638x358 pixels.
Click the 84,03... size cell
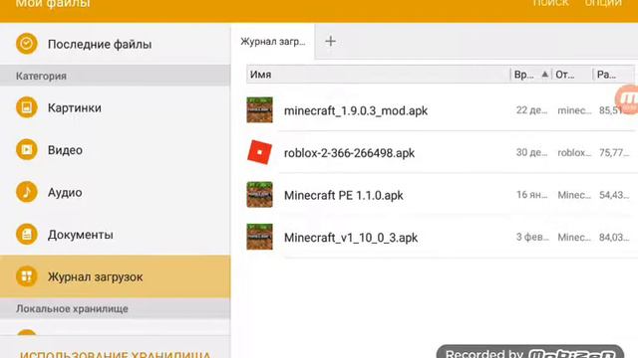pos(614,237)
